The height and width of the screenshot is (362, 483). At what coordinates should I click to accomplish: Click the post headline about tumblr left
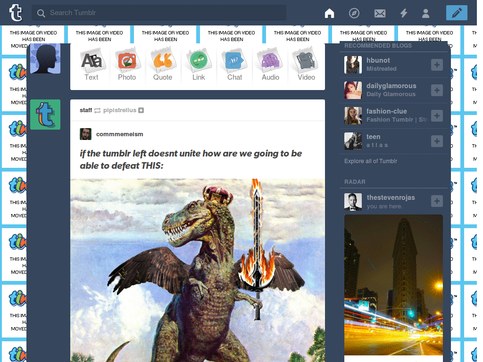[191, 159]
